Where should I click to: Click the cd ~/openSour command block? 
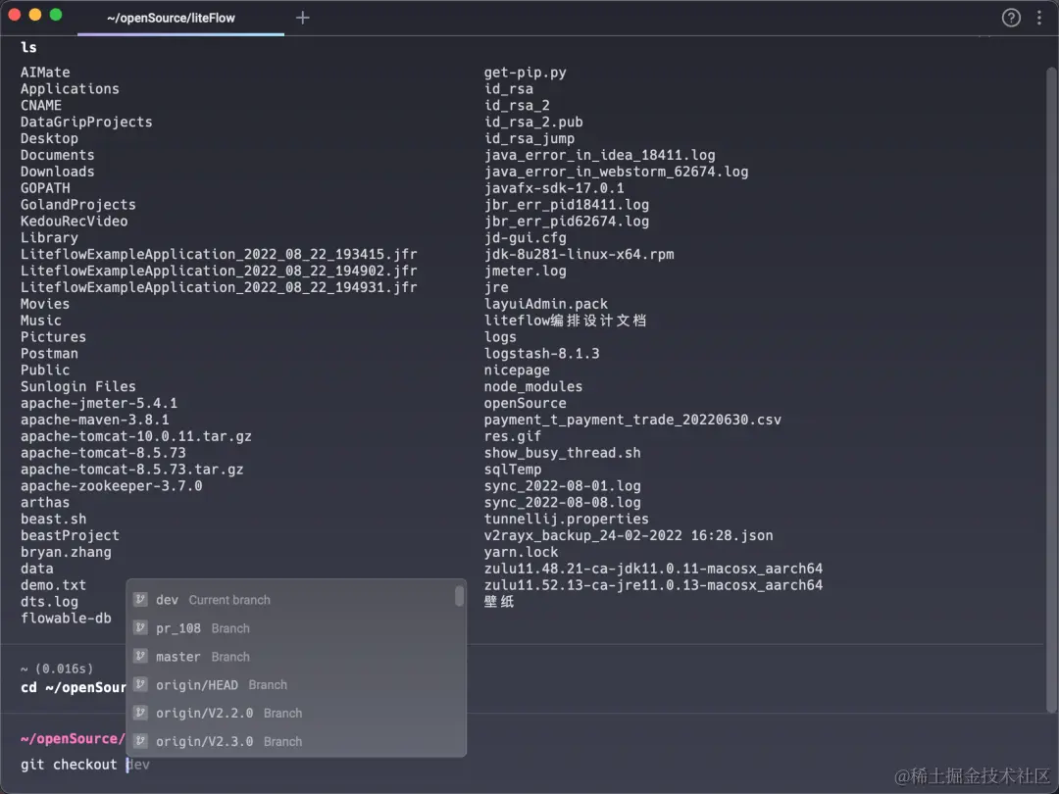(x=73, y=687)
